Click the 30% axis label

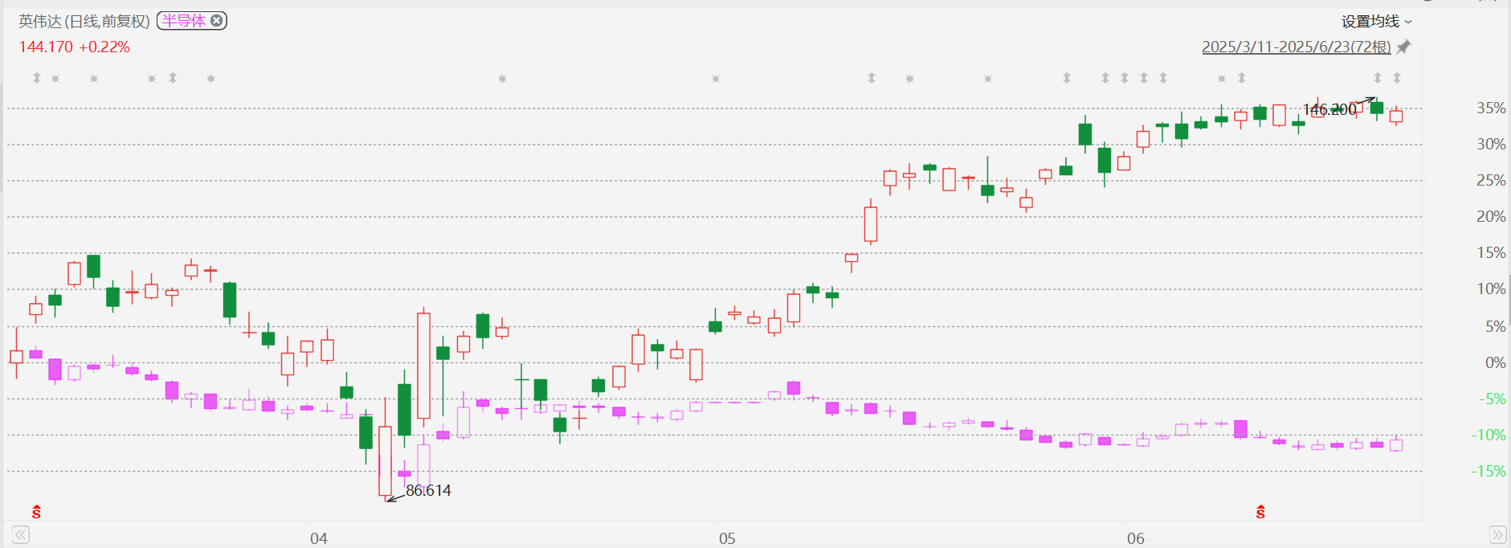1491,144
